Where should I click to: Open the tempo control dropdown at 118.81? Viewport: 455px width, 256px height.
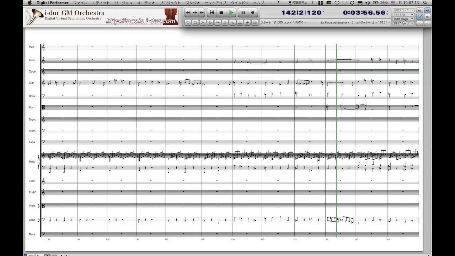pyautogui.click(x=389, y=22)
